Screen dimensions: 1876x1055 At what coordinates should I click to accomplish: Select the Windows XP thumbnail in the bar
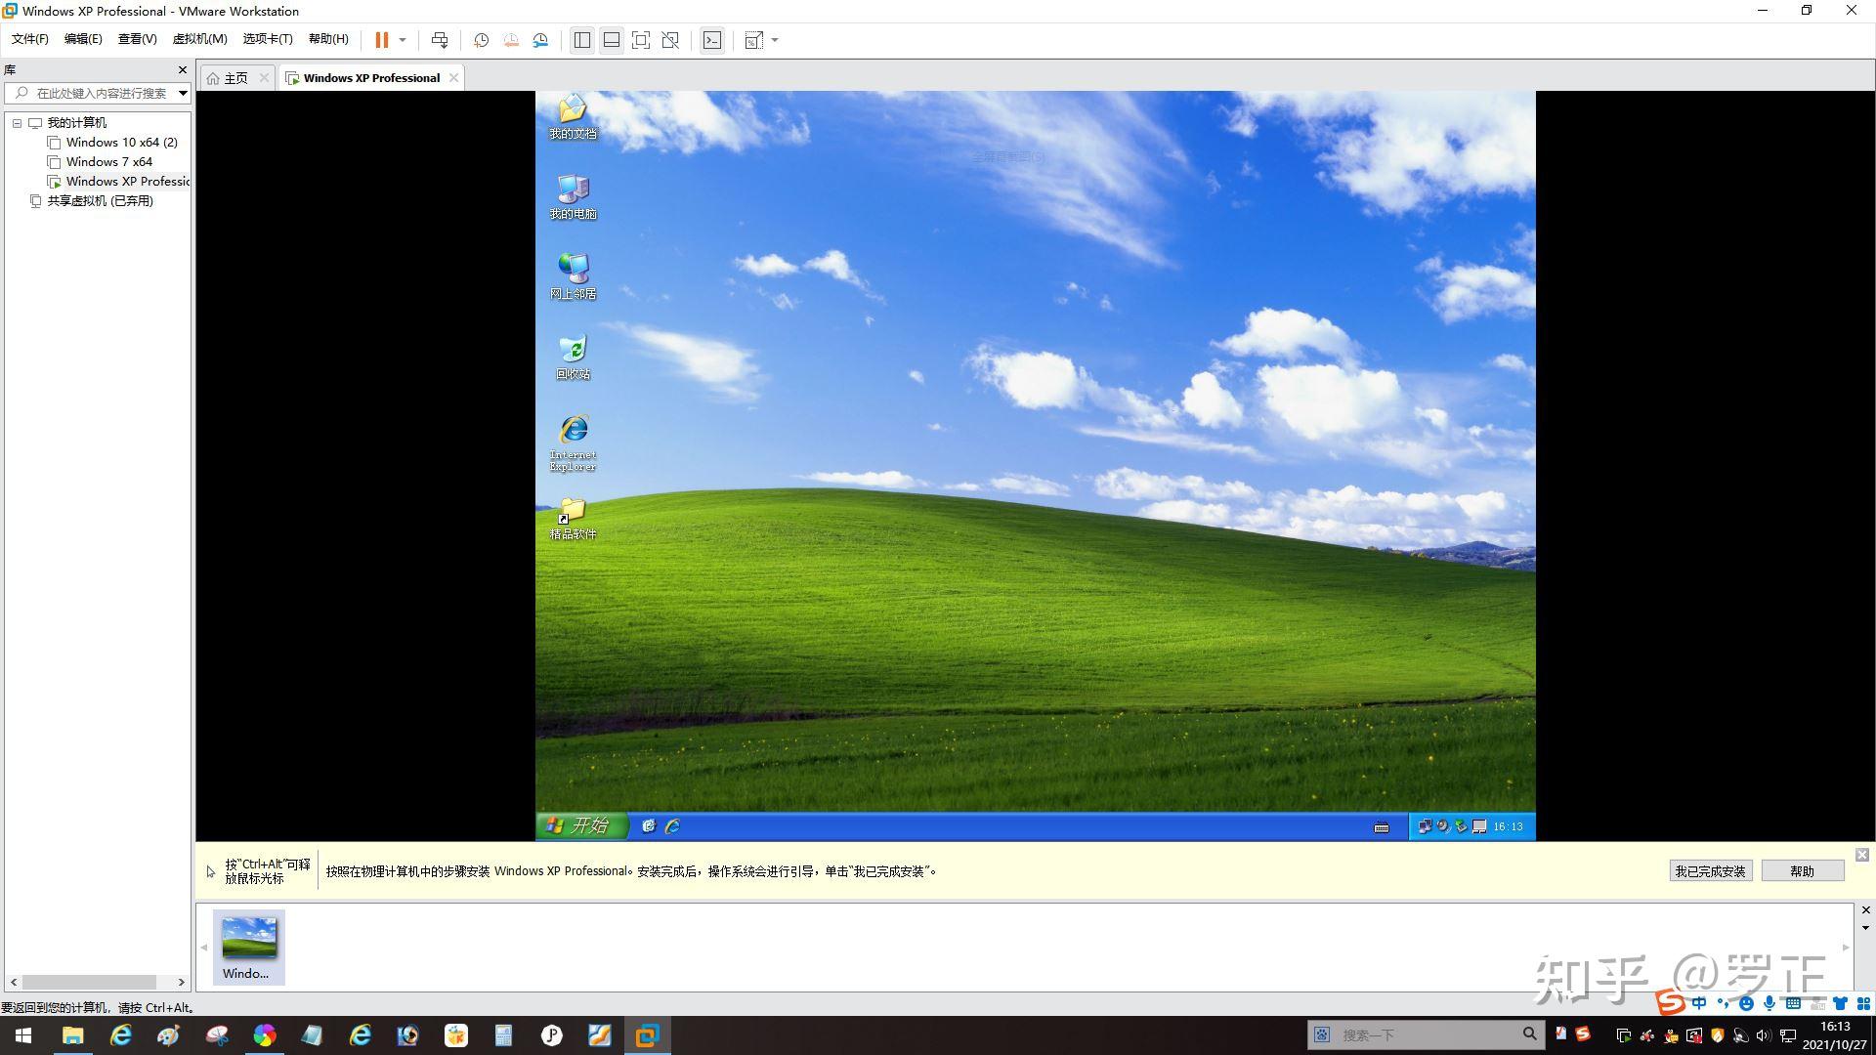[x=248, y=946]
